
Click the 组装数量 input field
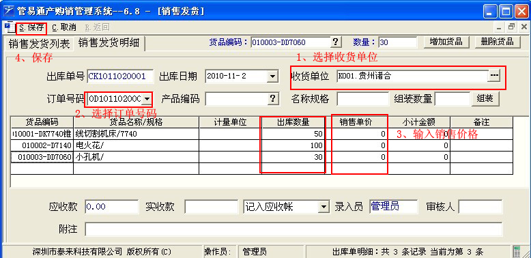coord(453,99)
